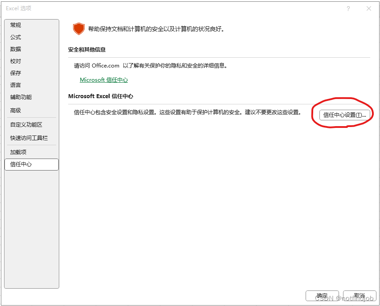
Task: Cancel the dialog with 取消 button
Action: (360, 296)
